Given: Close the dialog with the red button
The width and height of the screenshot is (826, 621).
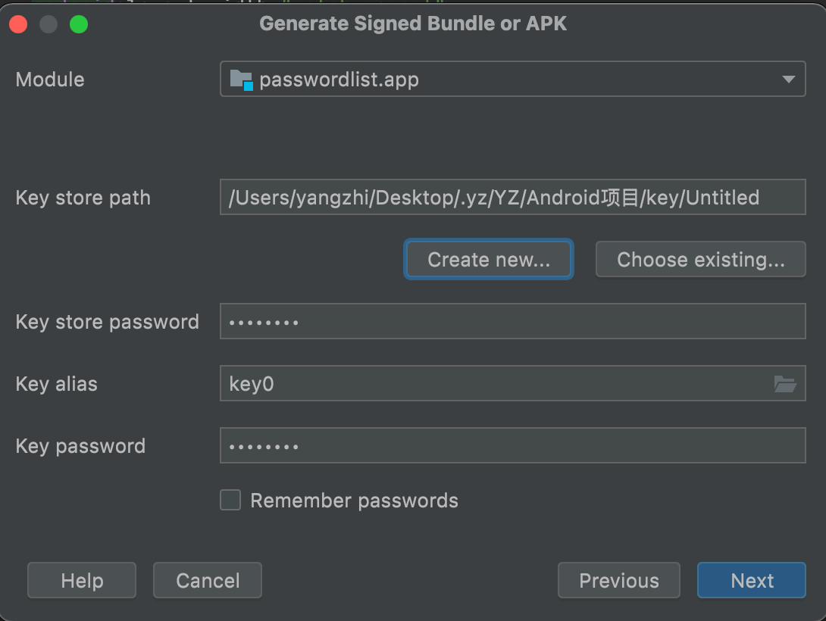Looking at the screenshot, I should (x=18, y=24).
